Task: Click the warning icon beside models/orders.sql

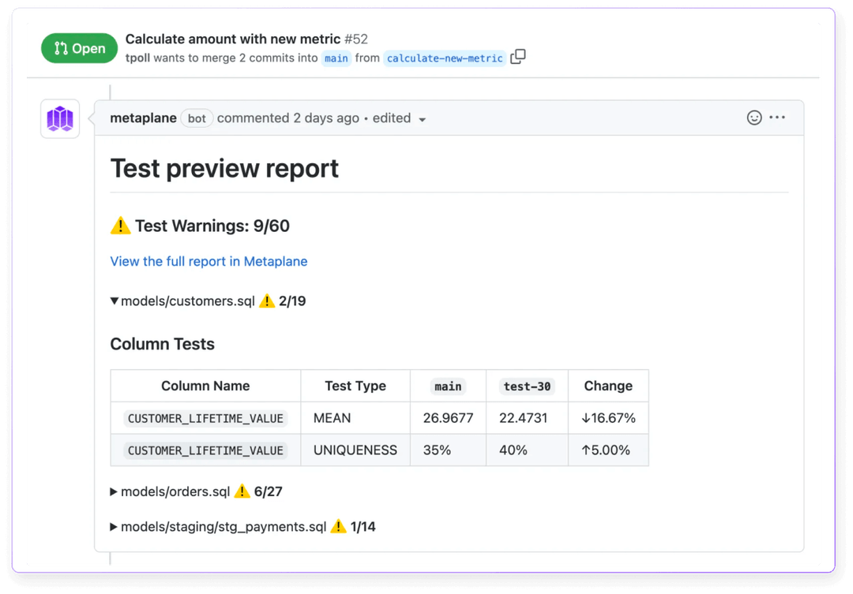Action: pos(242,491)
